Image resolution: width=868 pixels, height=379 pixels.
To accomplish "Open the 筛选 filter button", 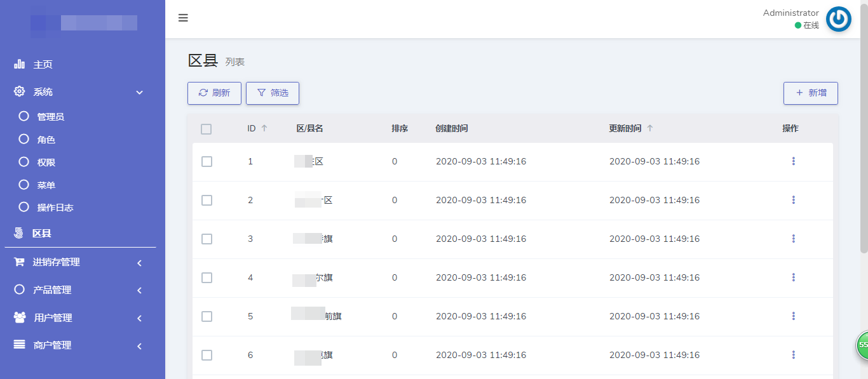I will (272, 93).
